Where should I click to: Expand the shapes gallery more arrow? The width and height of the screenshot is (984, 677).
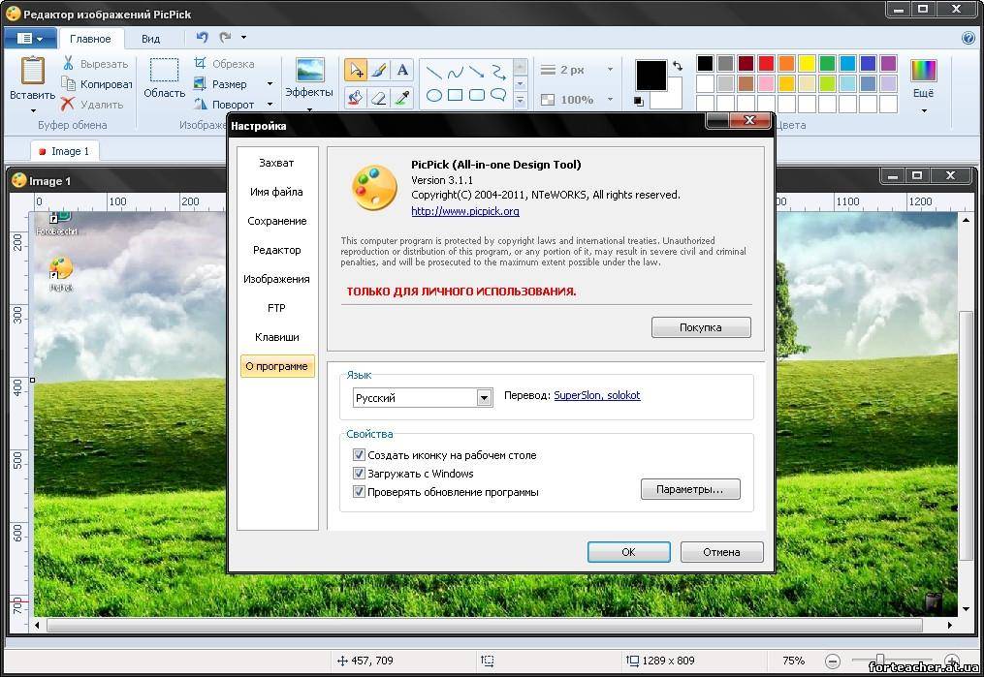(520, 100)
